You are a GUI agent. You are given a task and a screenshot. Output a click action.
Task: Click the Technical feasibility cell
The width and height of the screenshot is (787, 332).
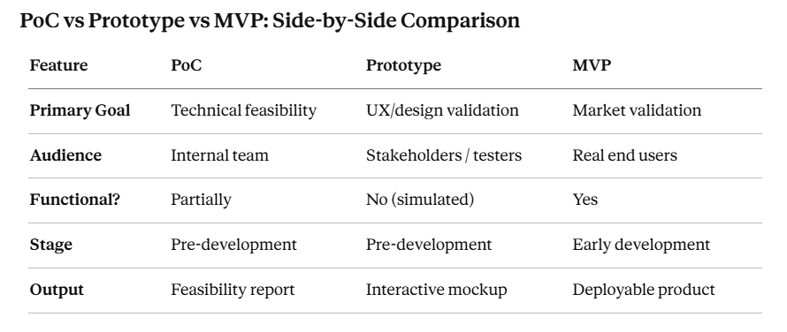(x=244, y=110)
